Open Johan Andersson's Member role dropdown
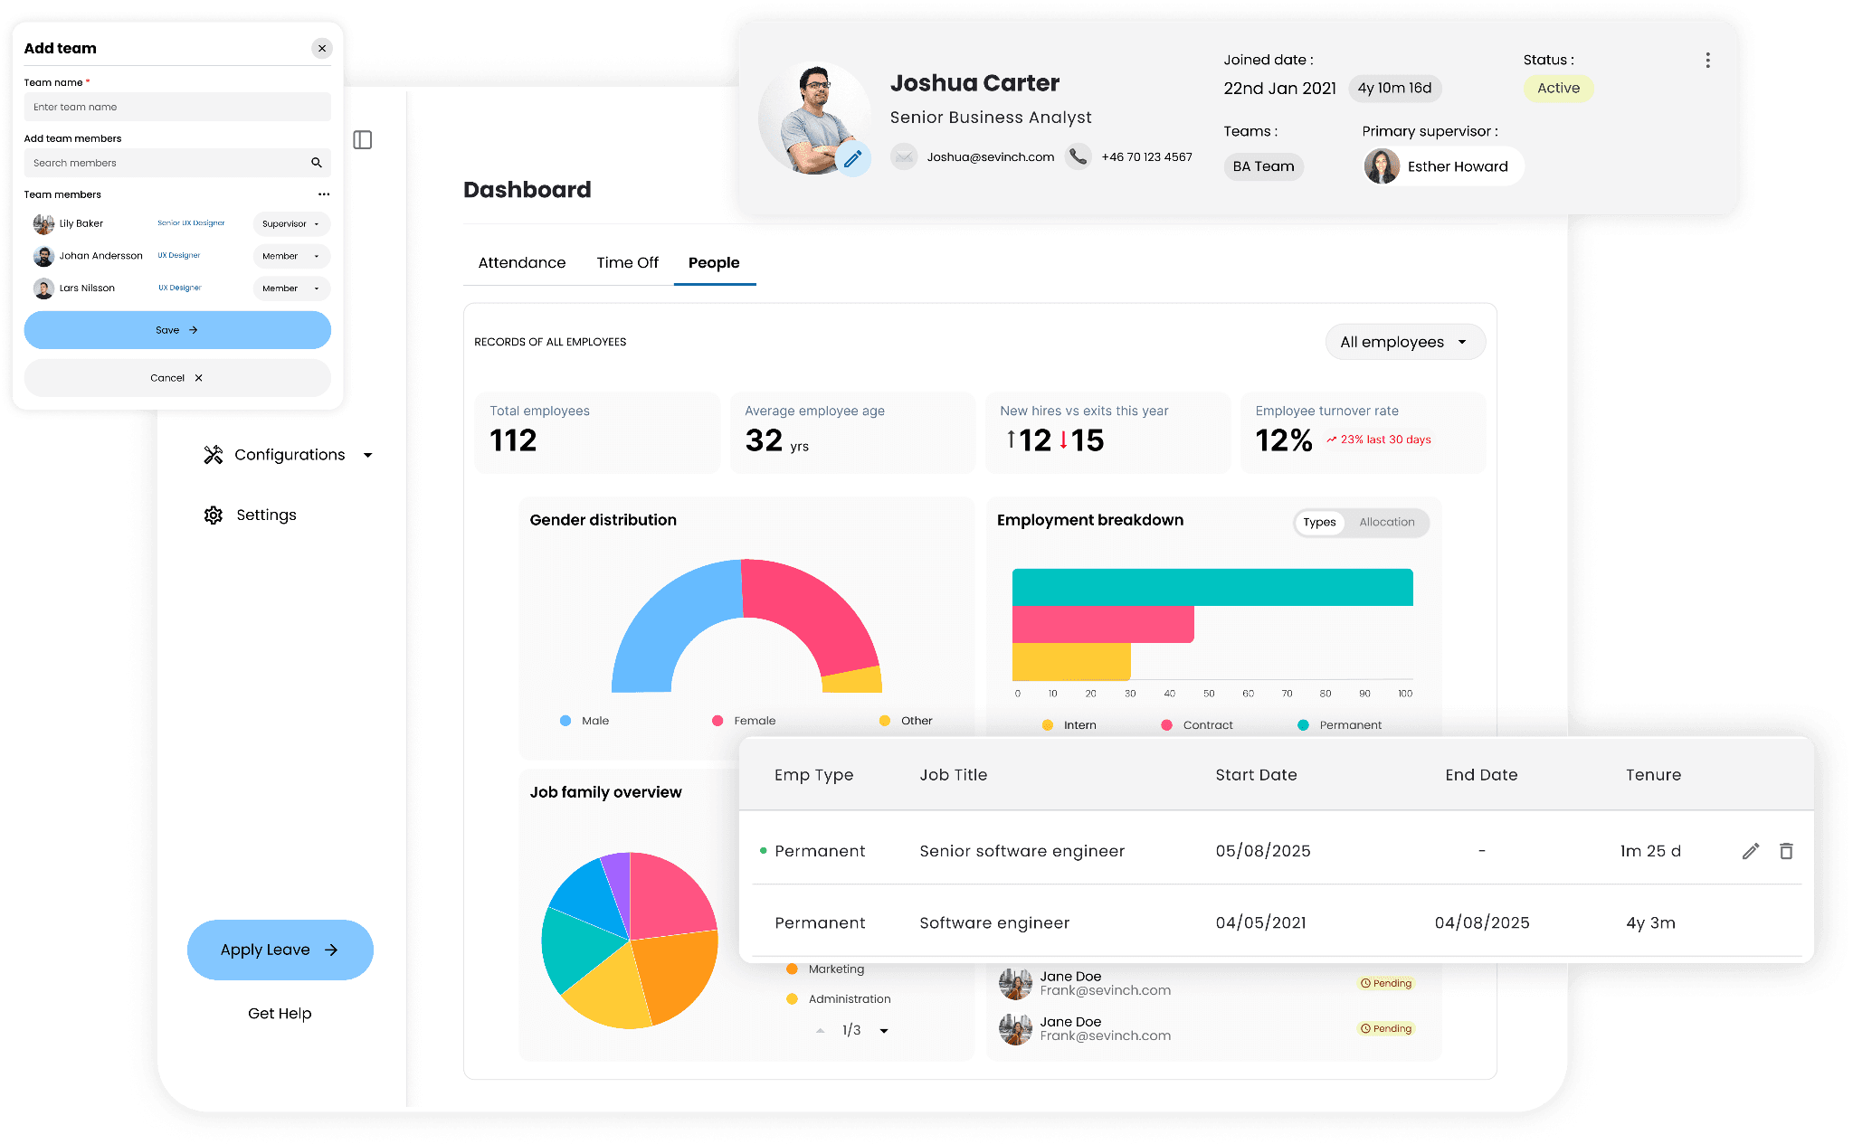This screenshot has height=1144, width=1853. (x=291, y=257)
